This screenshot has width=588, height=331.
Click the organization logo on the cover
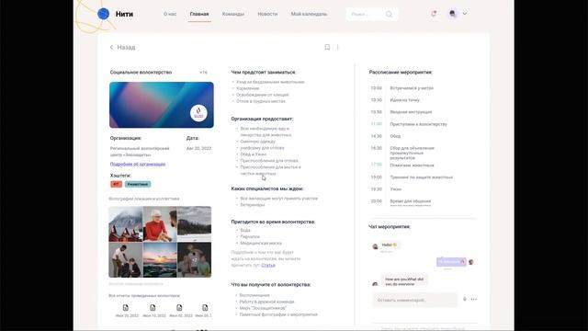click(198, 112)
